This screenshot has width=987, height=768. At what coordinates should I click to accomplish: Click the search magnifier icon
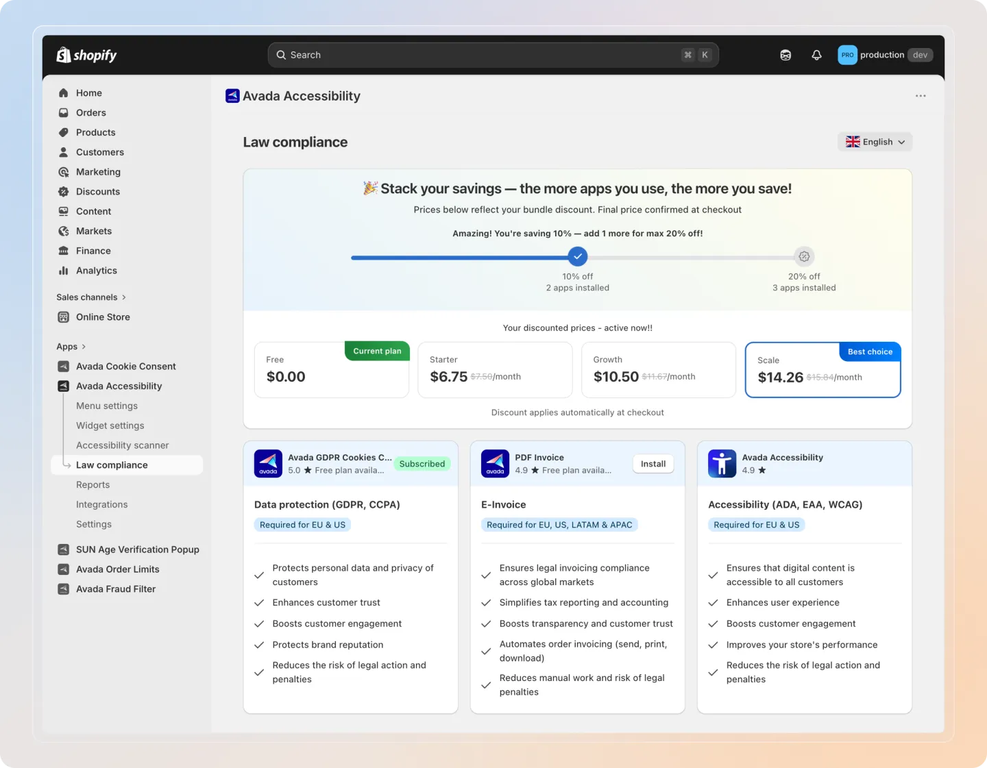(281, 55)
